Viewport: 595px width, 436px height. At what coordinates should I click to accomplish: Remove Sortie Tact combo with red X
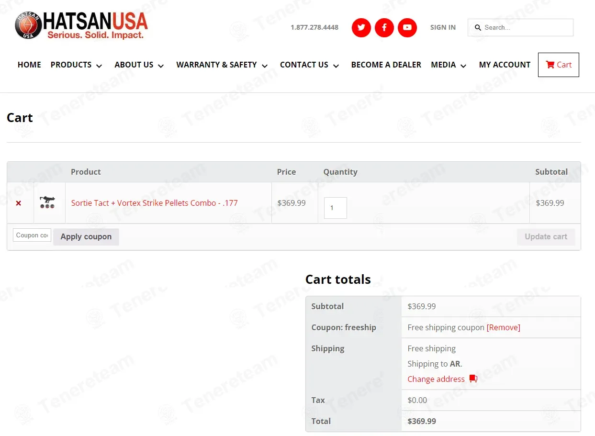pos(19,203)
